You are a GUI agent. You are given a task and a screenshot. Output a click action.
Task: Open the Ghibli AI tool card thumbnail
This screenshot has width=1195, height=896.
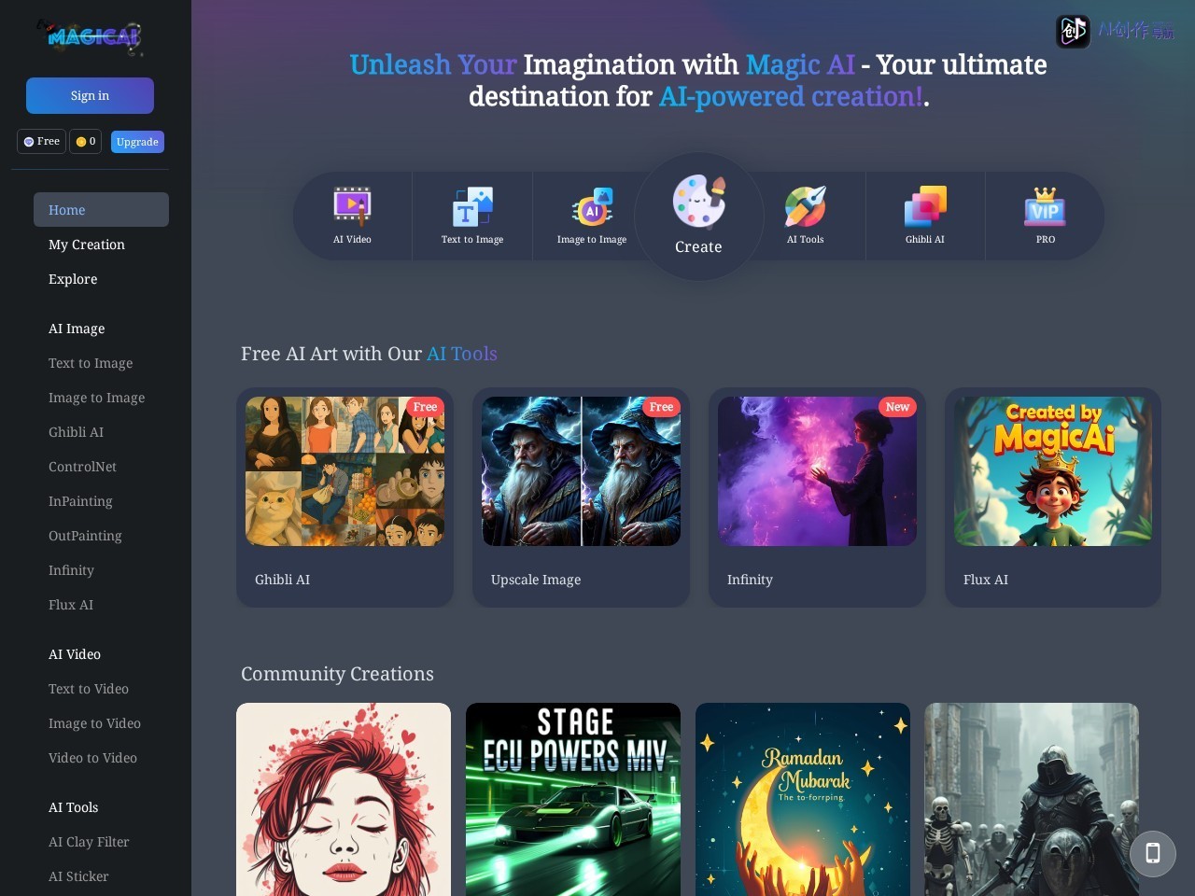point(344,471)
